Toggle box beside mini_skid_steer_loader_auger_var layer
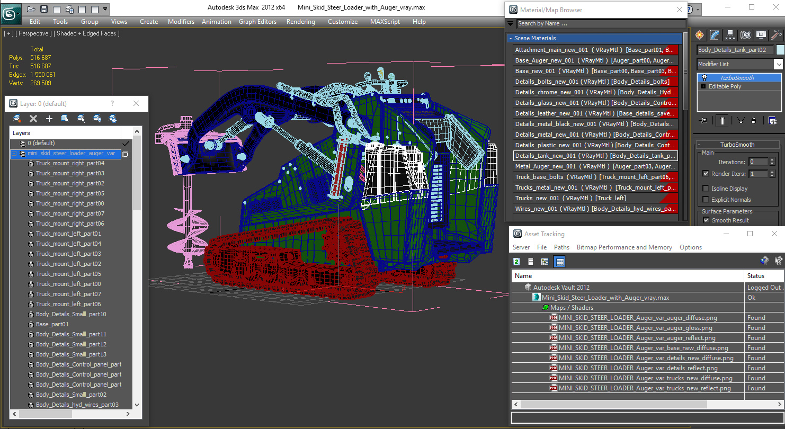The image size is (785, 429). pos(126,154)
